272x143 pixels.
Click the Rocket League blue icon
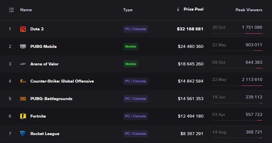(23, 134)
